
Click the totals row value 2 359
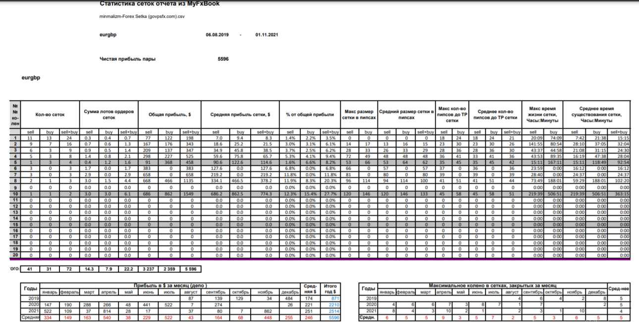(169, 269)
